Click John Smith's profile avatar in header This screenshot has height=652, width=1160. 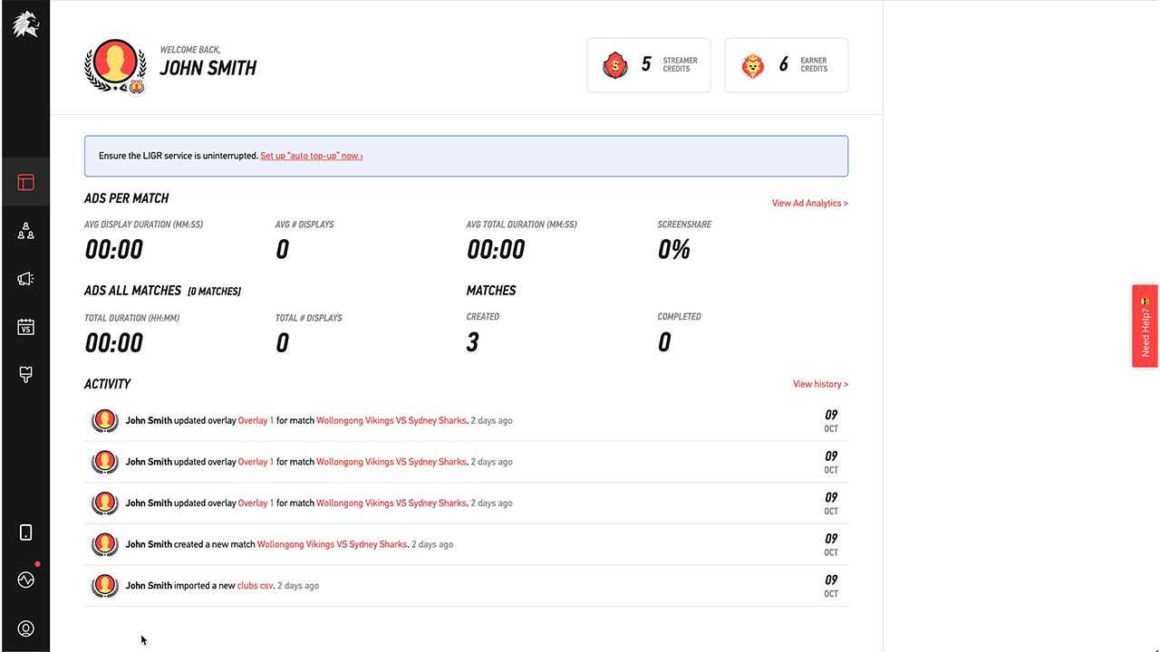115,63
